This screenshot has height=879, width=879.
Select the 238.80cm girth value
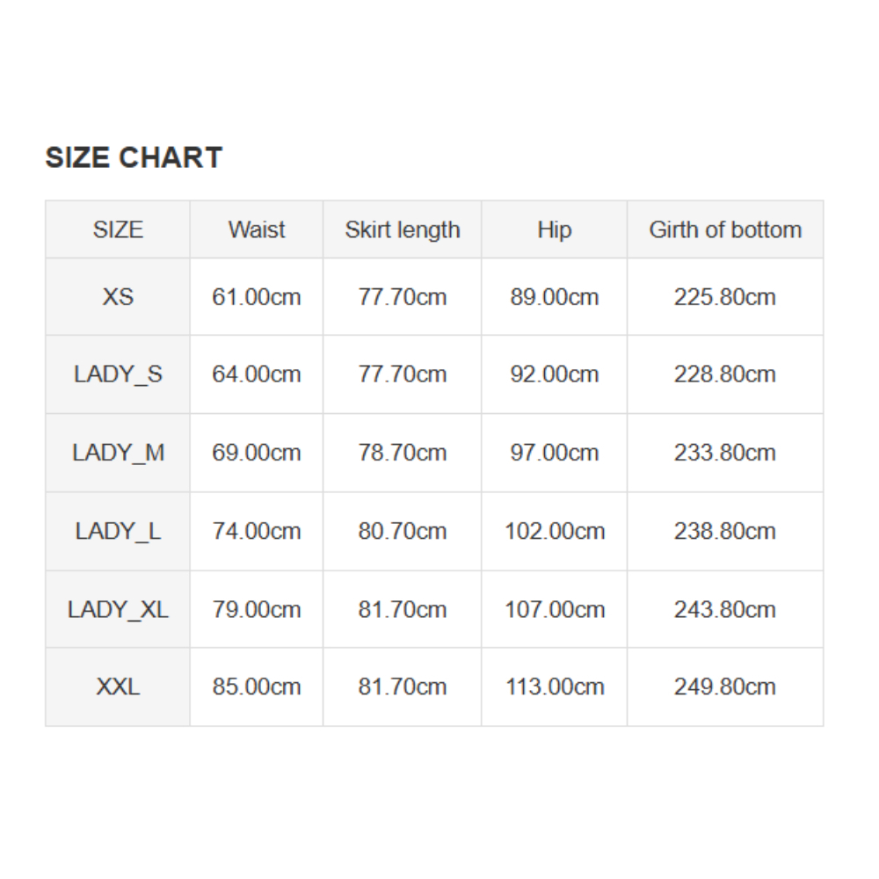click(x=725, y=532)
